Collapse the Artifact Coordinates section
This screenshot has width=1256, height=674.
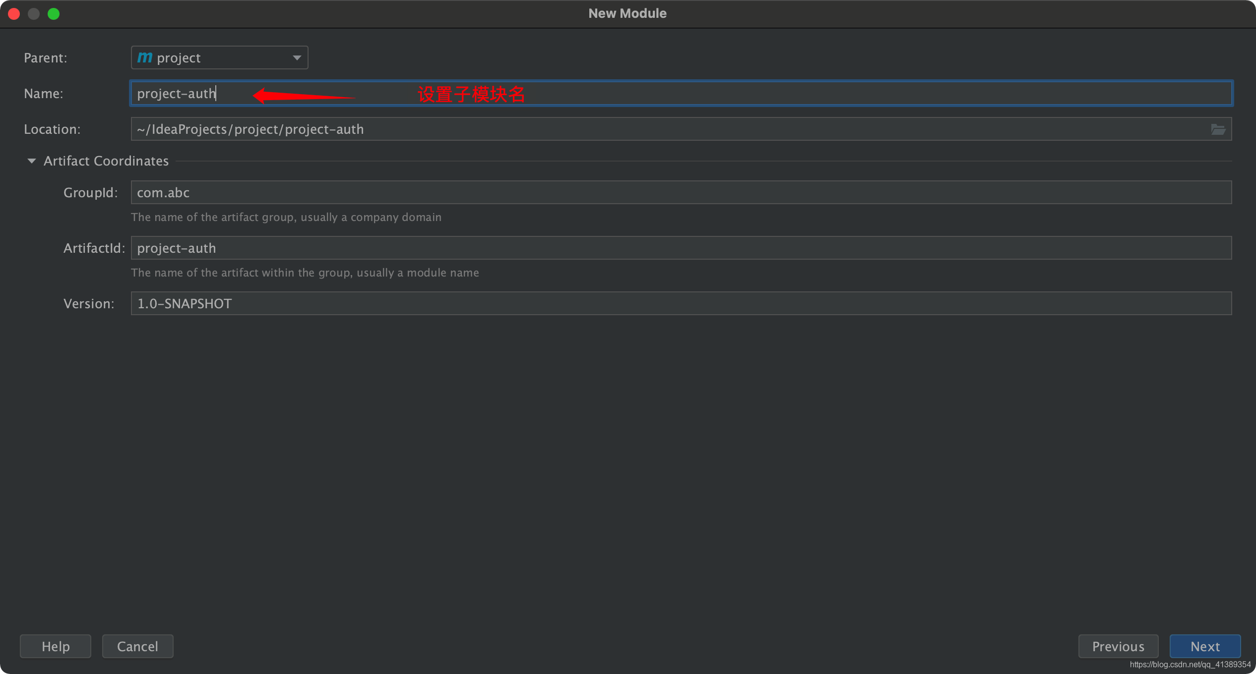31,161
